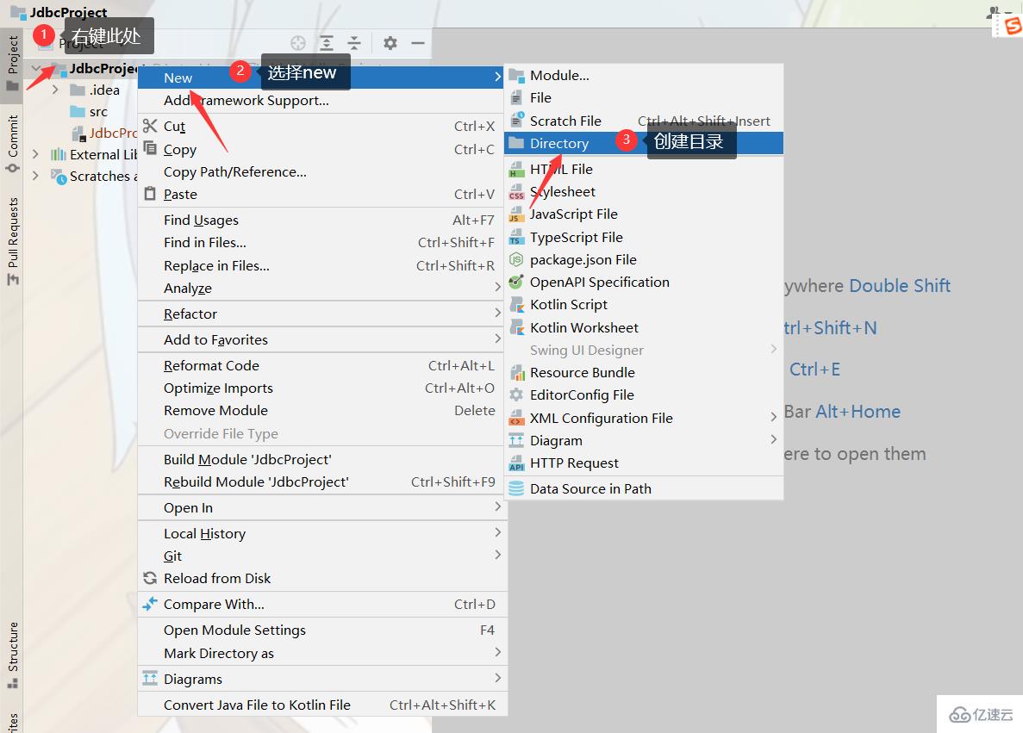Click the Paste clipboard icon
This screenshot has height=733, width=1023.
coord(150,194)
